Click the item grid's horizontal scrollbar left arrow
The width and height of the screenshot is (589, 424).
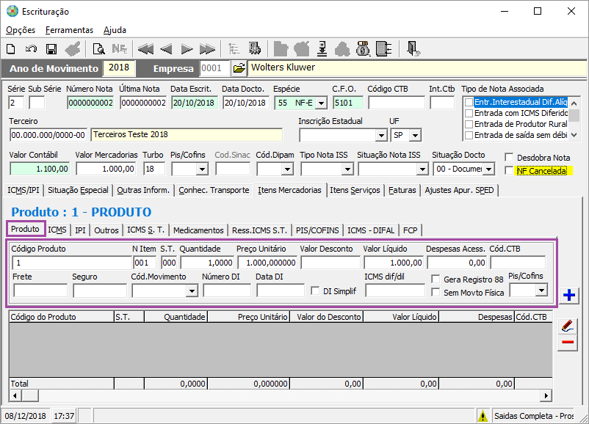(x=15, y=395)
